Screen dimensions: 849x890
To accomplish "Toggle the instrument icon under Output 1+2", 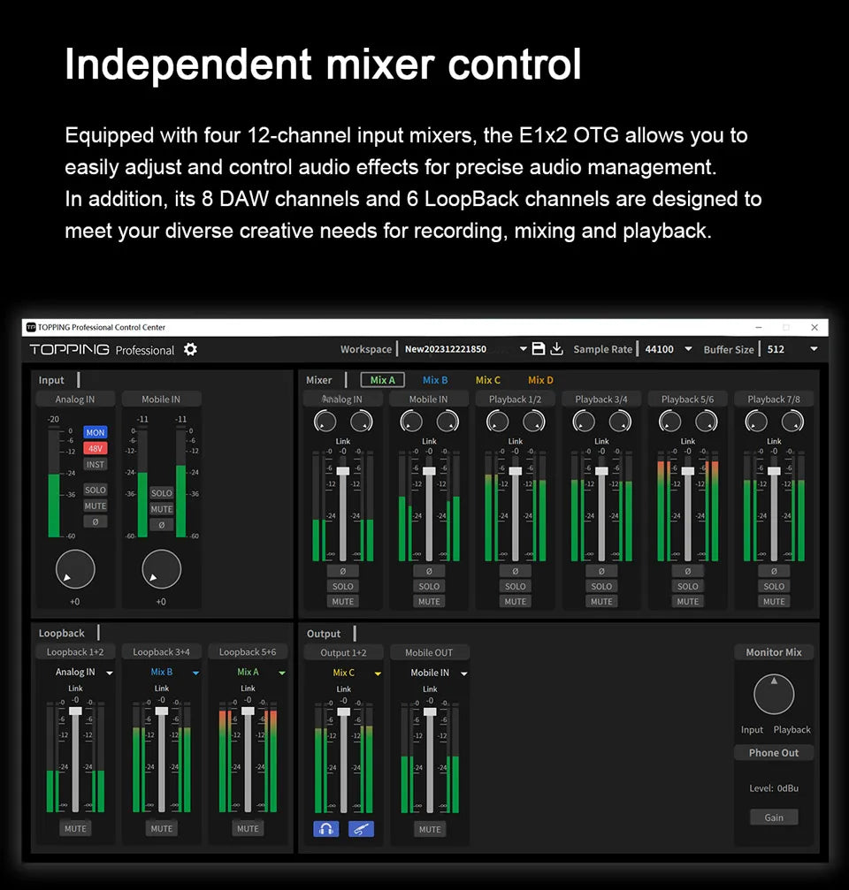I will point(361,829).
